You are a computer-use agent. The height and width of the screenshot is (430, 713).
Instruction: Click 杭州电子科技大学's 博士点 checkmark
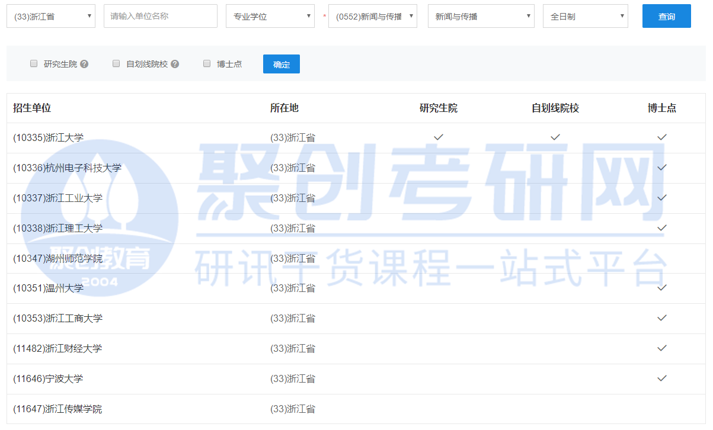pyautogui.click(x=662, y=167)
